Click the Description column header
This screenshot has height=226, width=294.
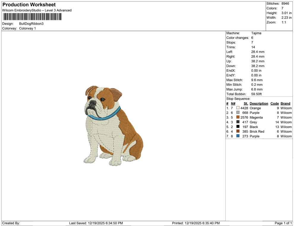point(259,103)
